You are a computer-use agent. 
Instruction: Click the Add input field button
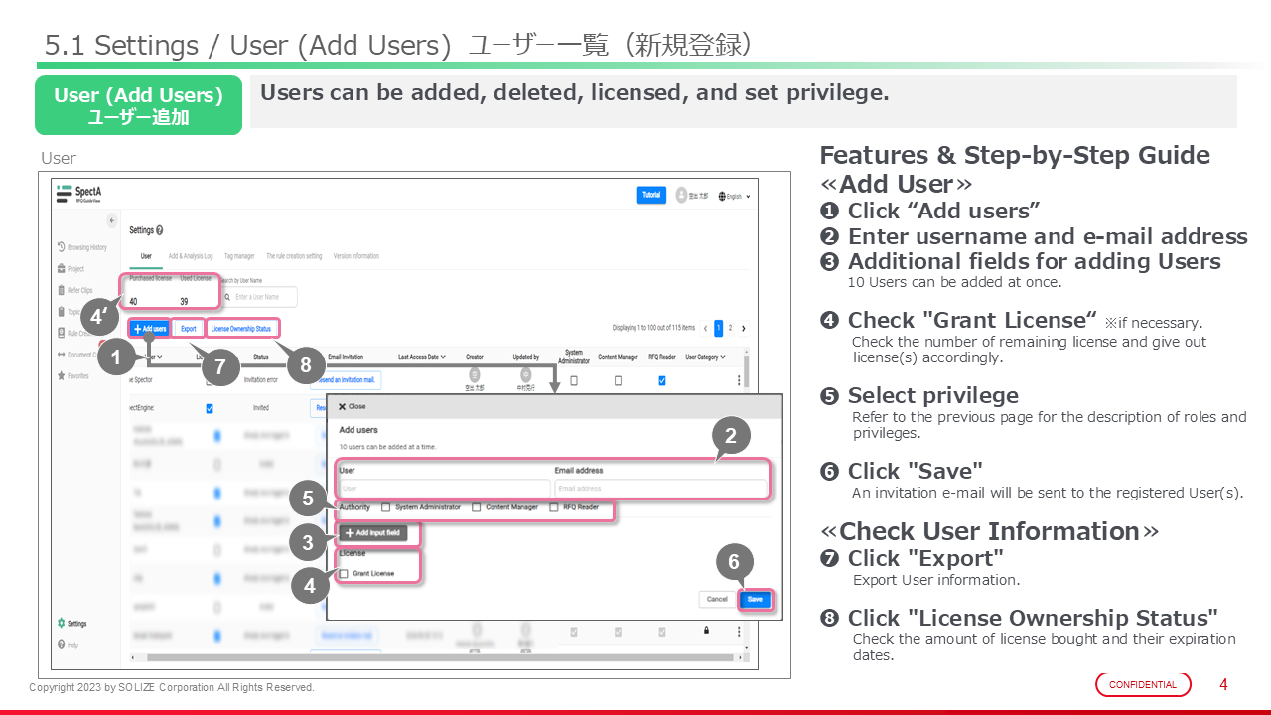click(x=373, y=533)
